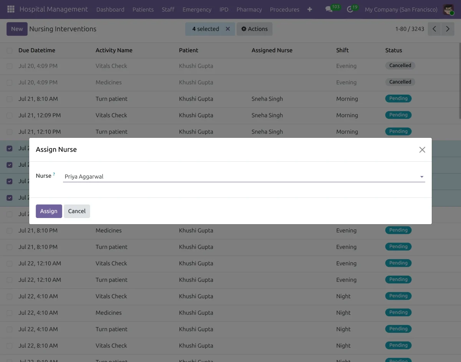The image size is (461, 362).
Task: Open the Emergency menu
Action: coord(197,9)
